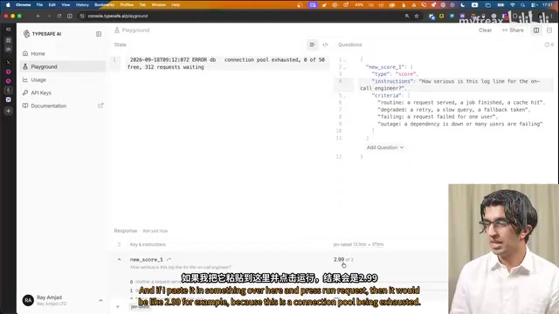The image size is (559, 314).
Task: Click Clear in the Playground header
Action: pos(486,31)
